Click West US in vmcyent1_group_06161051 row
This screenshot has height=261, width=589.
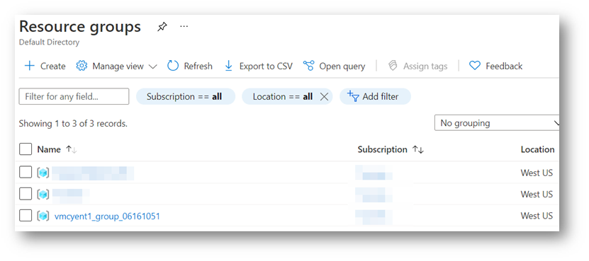[x=537, y=216]
